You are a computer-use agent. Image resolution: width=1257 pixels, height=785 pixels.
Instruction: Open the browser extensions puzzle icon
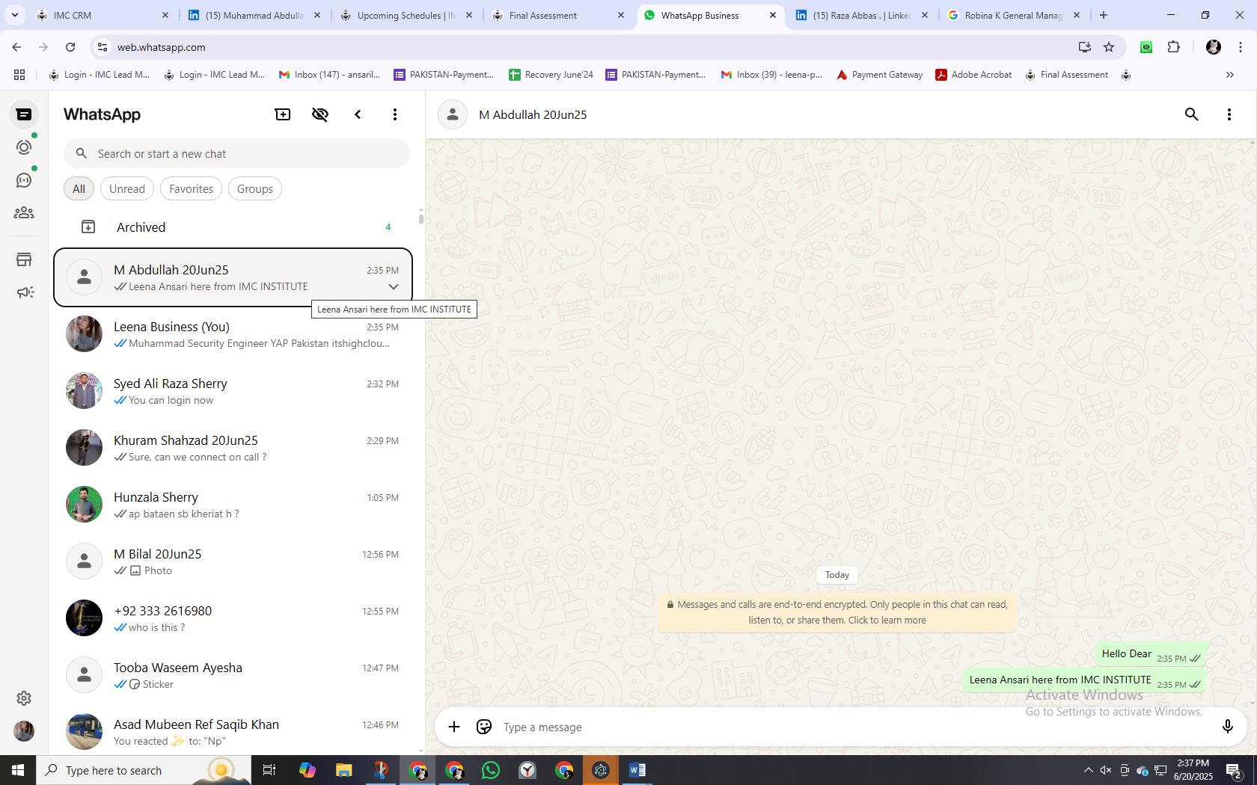[1173, 47]
